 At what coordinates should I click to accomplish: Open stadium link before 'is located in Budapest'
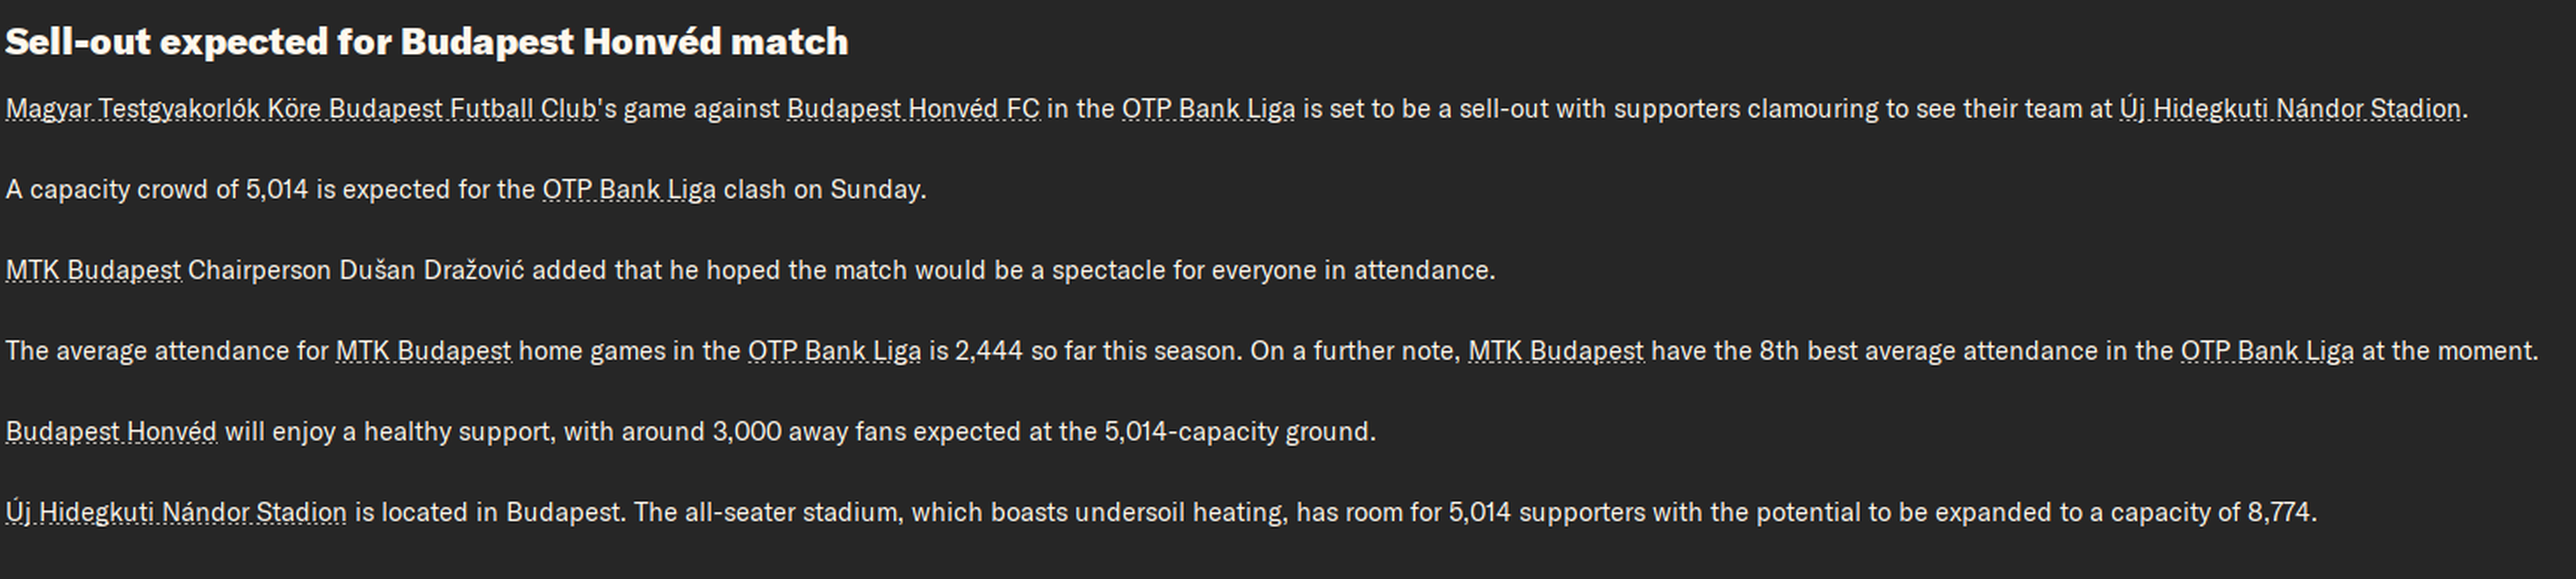[x=176, y=513]
